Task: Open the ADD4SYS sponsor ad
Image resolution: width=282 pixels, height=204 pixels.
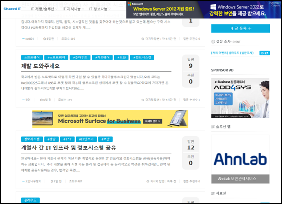Action: pyautogui.click(x=240, y=98)
